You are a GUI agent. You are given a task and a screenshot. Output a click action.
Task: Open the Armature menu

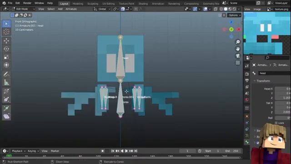point(71,9)
